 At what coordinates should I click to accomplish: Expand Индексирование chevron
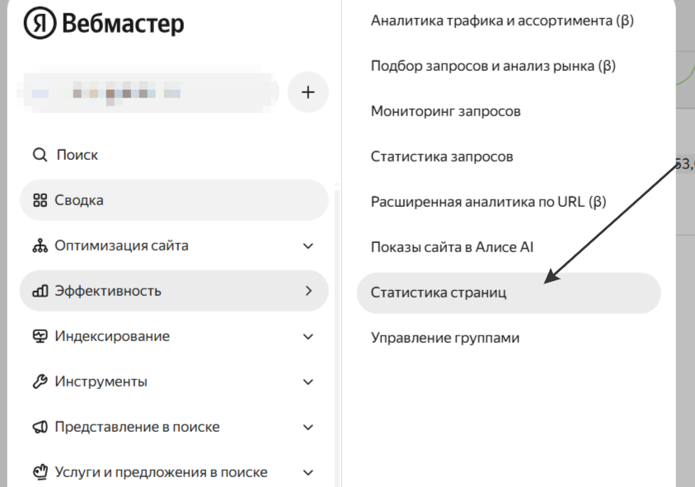click(308, 337)
